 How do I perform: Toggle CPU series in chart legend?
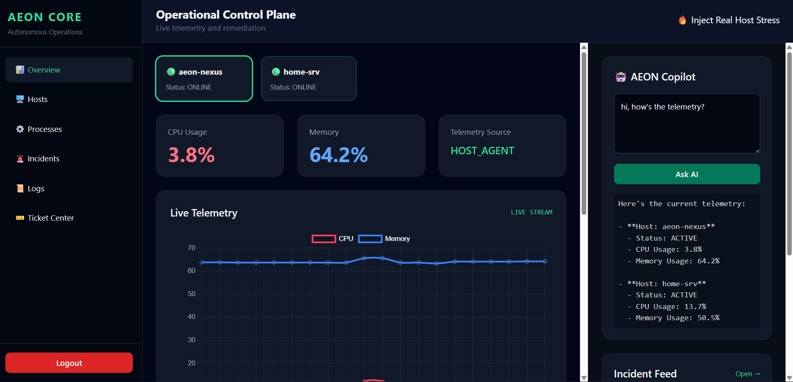pyautogui.click(x=333, y=238)
